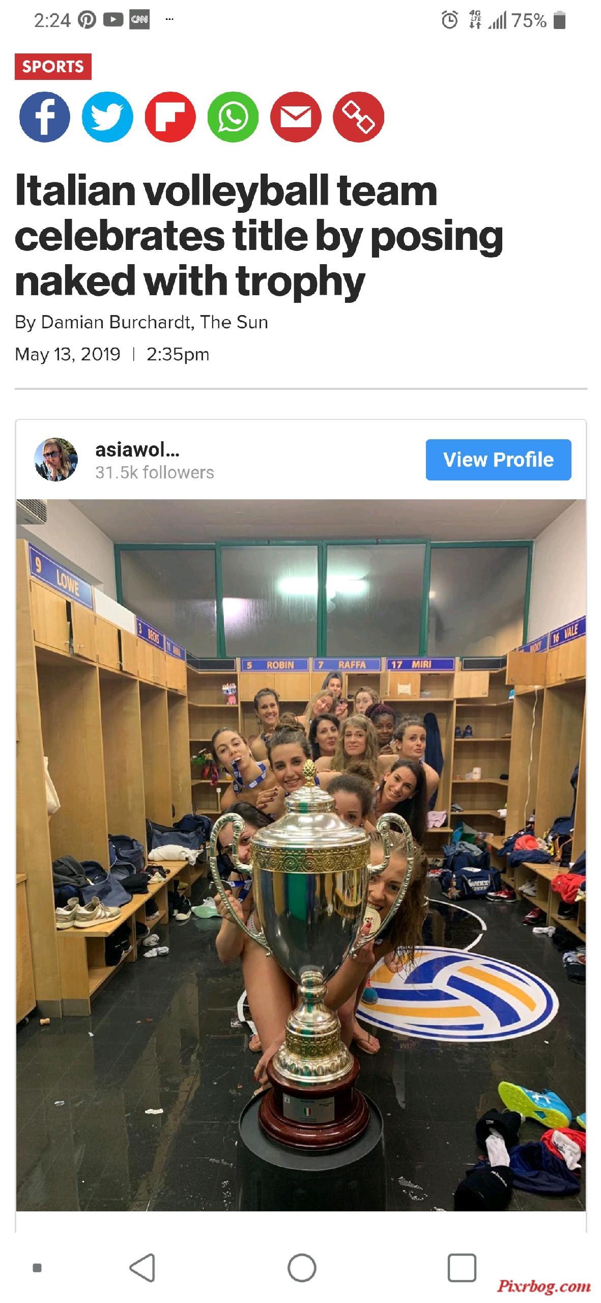Tap the Android home circle button
The image size is (601, 1303).
pyautogui.click(x=302, y=1267)
